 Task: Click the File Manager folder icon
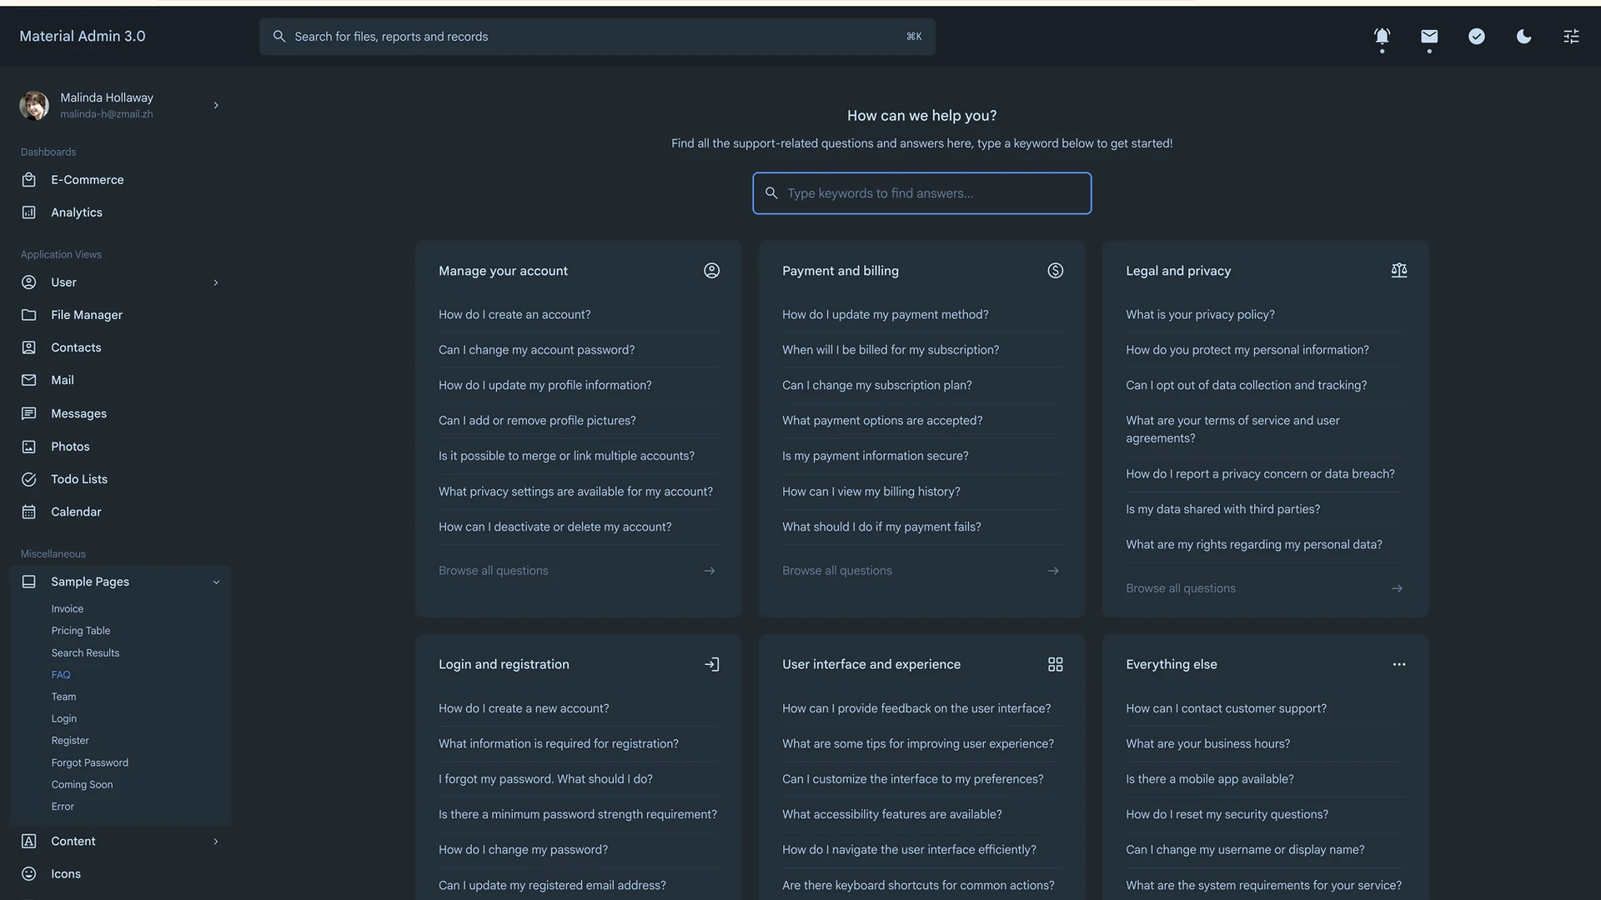28,314
